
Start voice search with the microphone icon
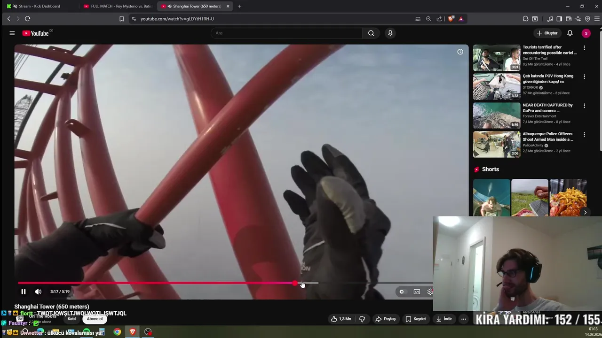390,33
